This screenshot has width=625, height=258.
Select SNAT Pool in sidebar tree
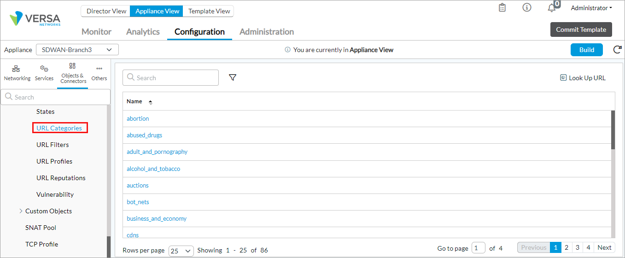point(41,228)
